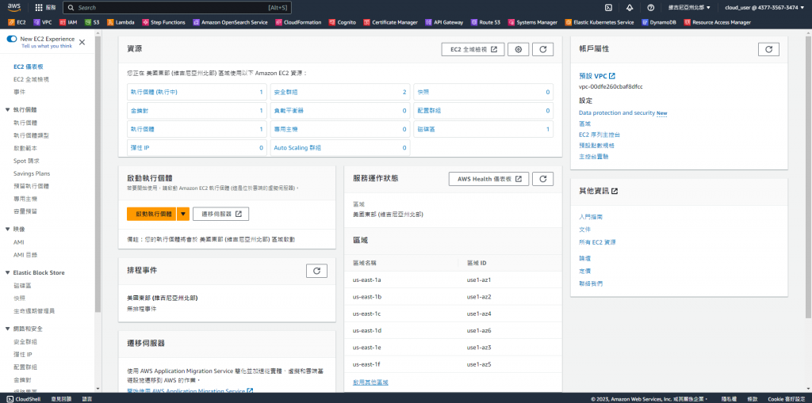Open Lambda favorite in shortcuts bar

tap(121, 22)
